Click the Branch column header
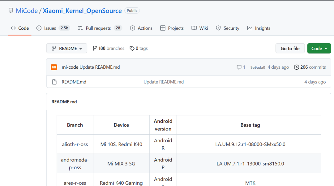 [x=75, y=125]
